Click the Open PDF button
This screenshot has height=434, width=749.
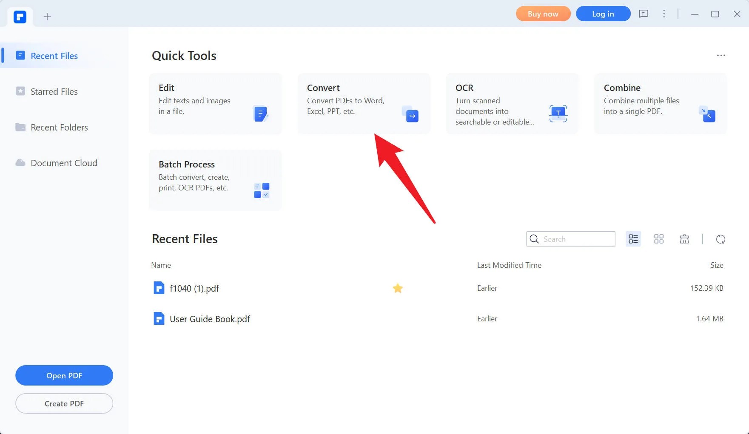(64, 375)
